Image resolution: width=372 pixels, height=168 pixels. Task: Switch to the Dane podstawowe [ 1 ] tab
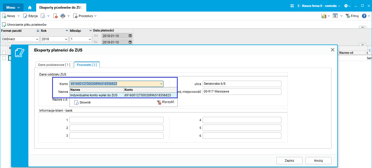point(54,65)
